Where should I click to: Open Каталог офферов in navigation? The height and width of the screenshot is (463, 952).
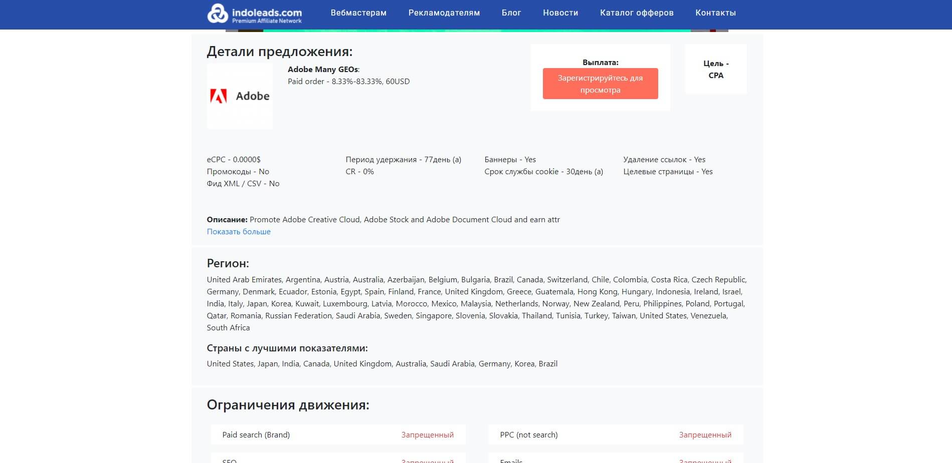tap(637, 13)
